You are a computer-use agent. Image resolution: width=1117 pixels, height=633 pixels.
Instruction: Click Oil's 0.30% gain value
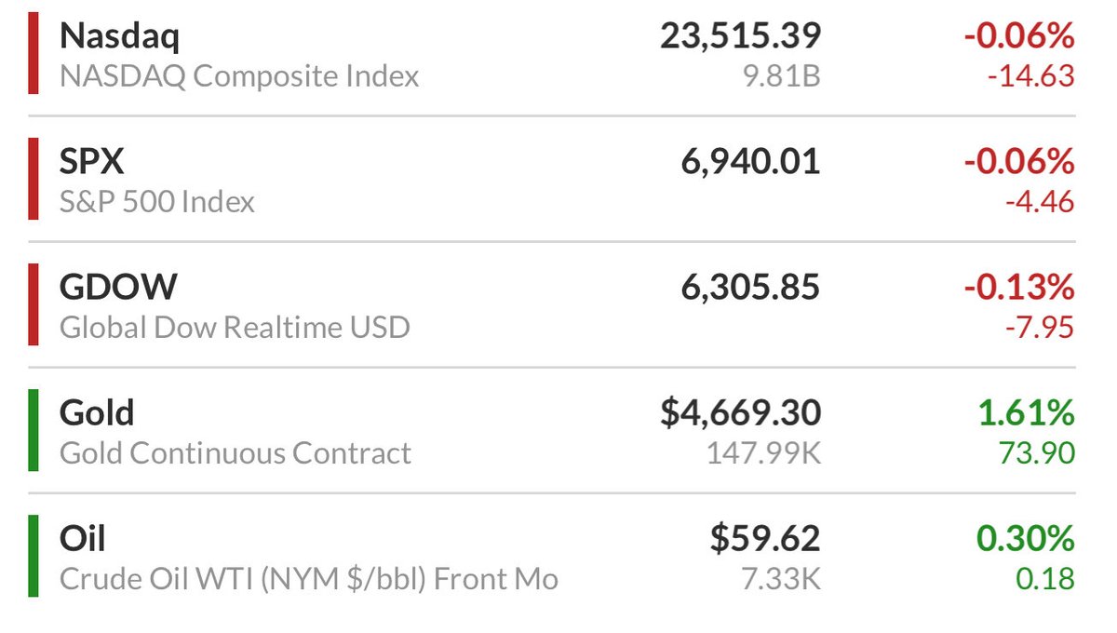tap(1026, 539)
